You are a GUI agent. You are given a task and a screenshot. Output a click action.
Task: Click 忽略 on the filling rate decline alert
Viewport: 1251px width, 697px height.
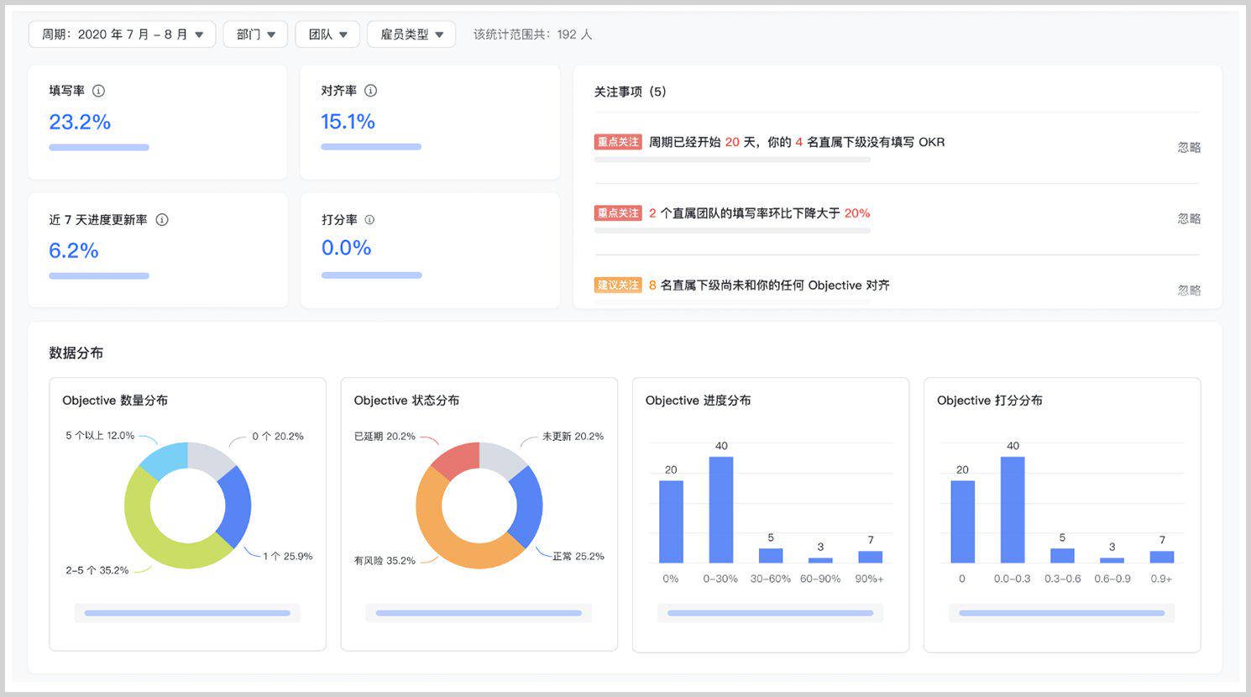1189,218
